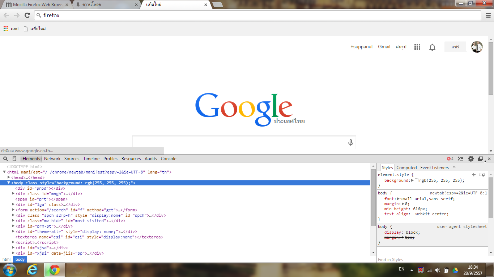Click the Google search input box
This screenshot has width=494, height=277.
244,142
